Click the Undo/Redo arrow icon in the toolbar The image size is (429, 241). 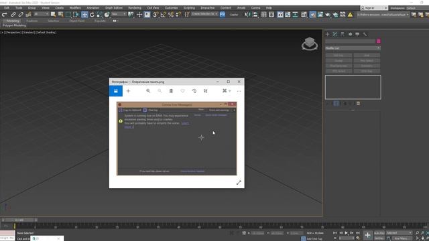tap(5, 15)
